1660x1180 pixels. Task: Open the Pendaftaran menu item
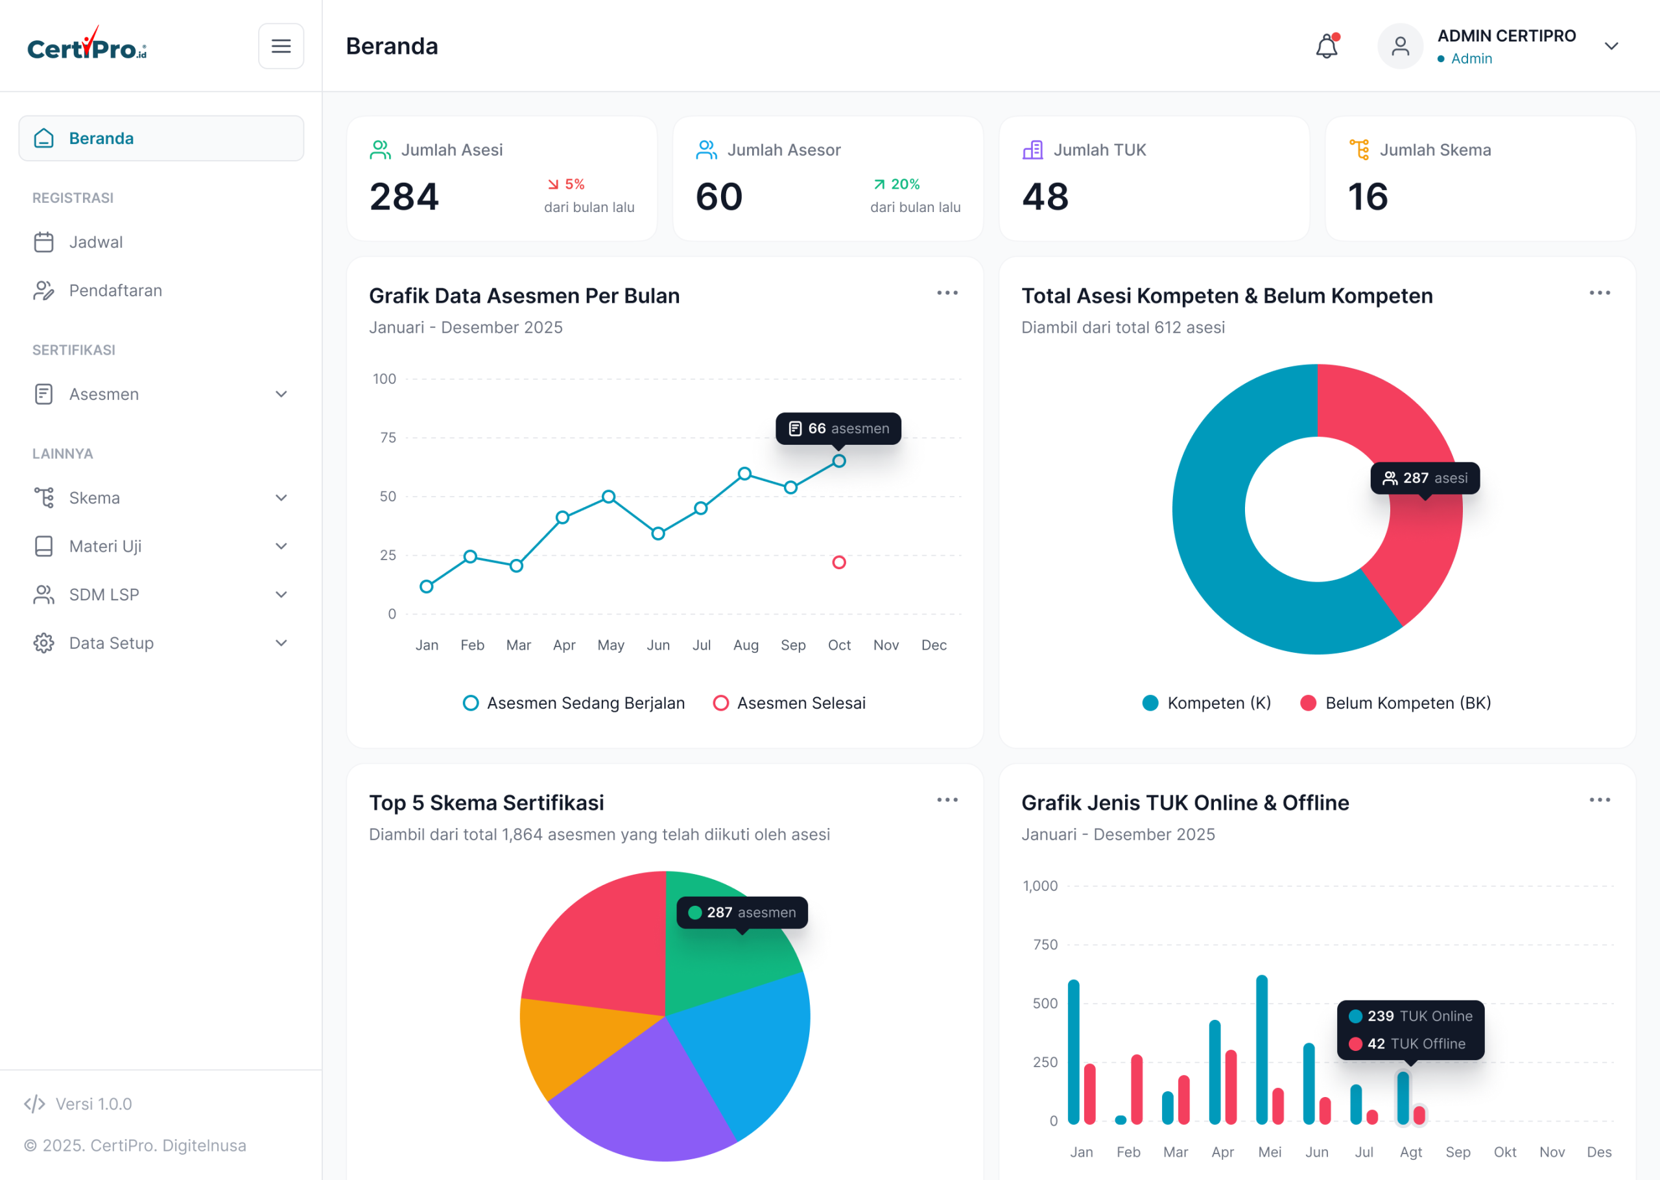161,290
